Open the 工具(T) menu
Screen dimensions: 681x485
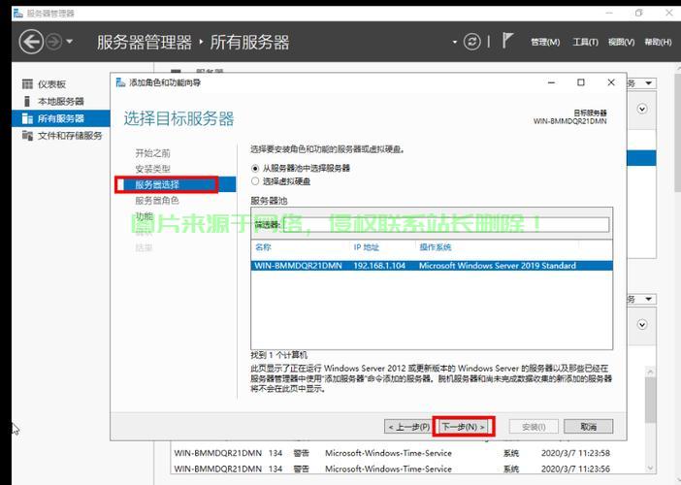(586, 42)
